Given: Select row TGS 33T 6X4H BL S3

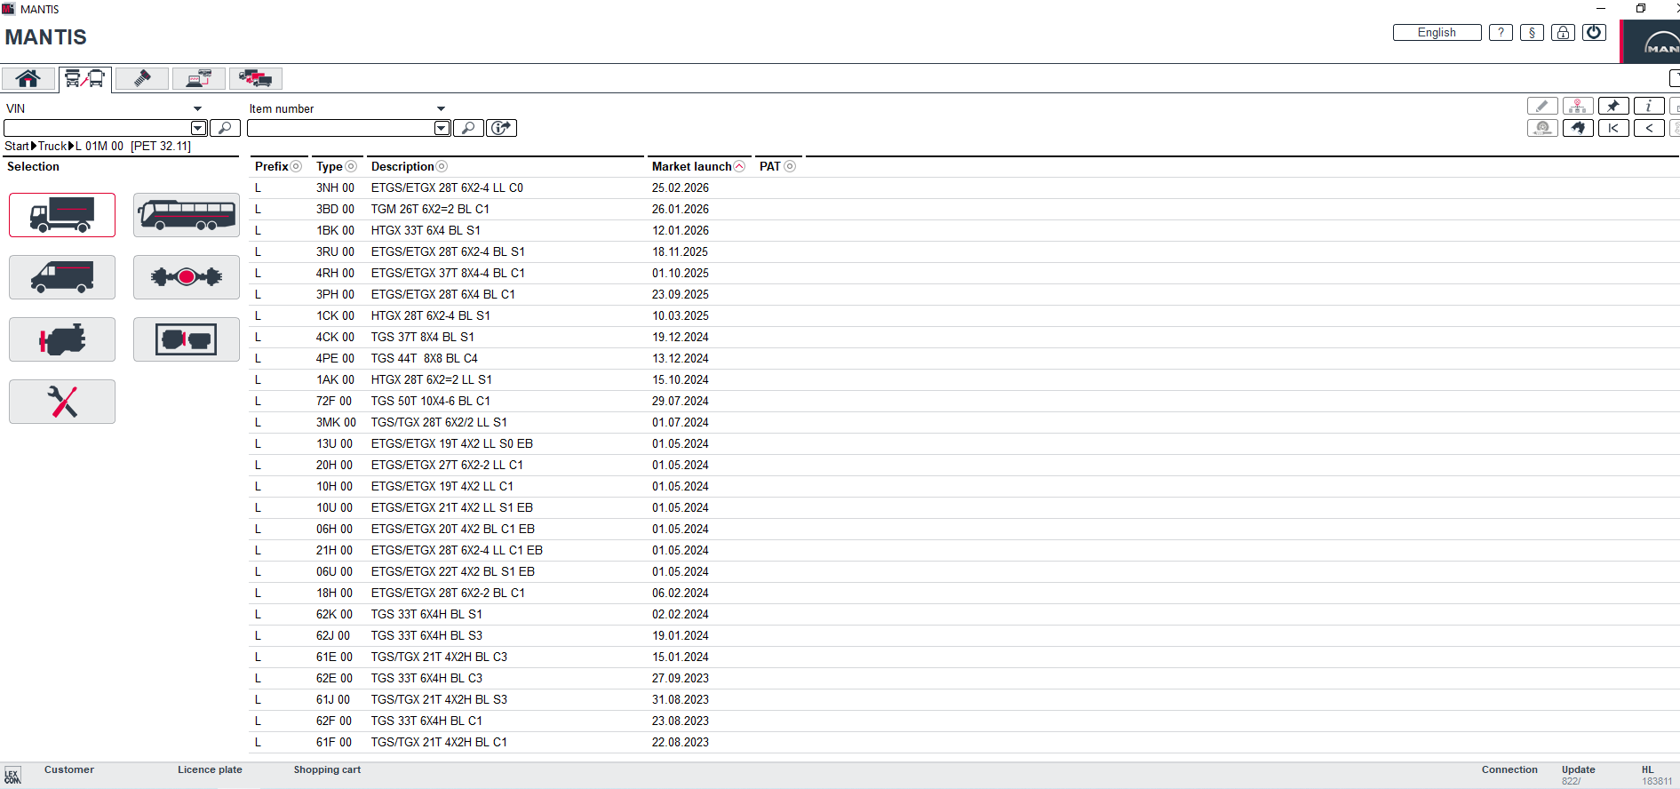Looking at the screenshot, I should click(964, 635).
